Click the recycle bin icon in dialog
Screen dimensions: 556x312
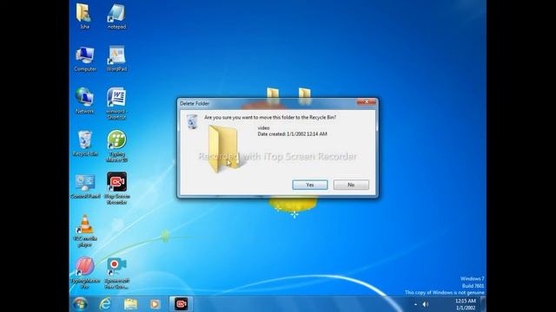(x=192, y=121)
